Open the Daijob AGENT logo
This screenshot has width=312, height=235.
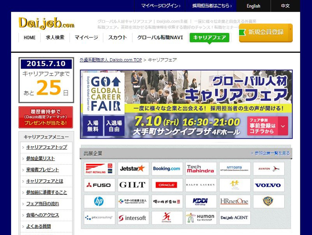[235, 218]
